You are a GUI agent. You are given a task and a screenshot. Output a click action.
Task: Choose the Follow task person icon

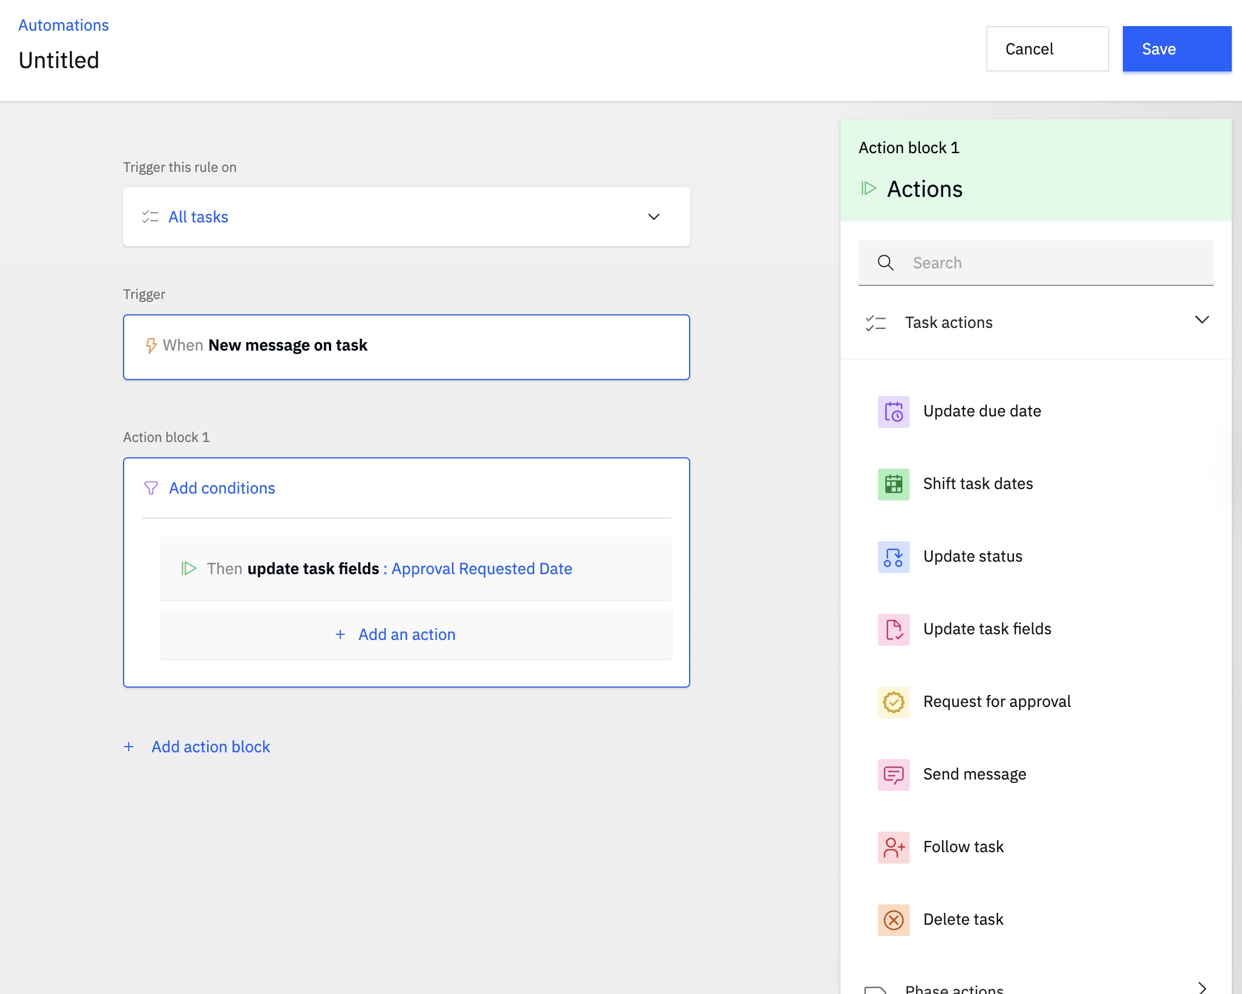click(893, 847)
